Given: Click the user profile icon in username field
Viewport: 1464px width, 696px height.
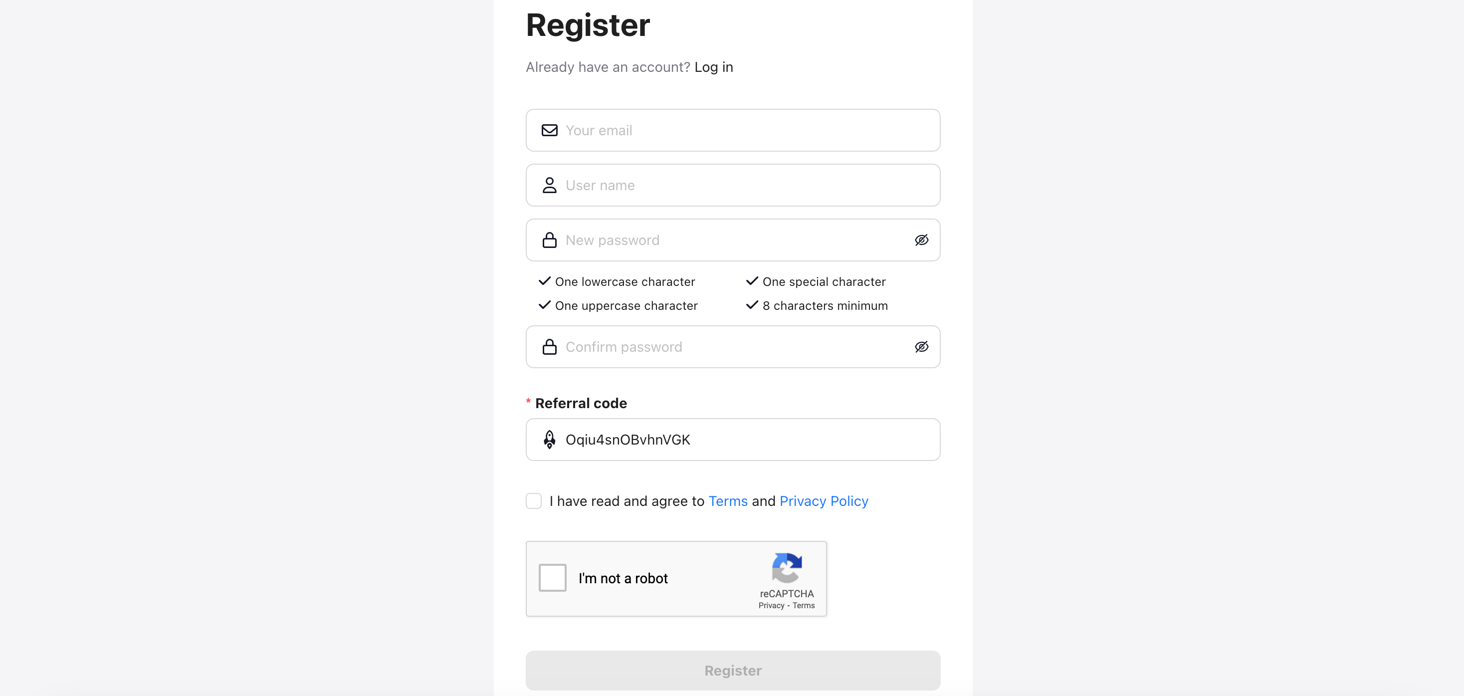Looking at the screenshot, I should (x=549, y=185).
